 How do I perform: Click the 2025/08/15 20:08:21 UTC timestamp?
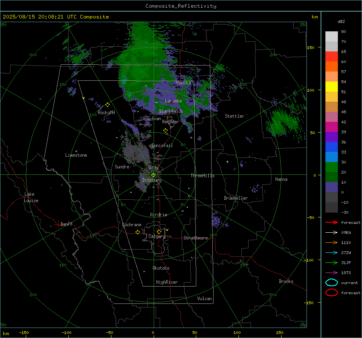click(x=56, y=17)
